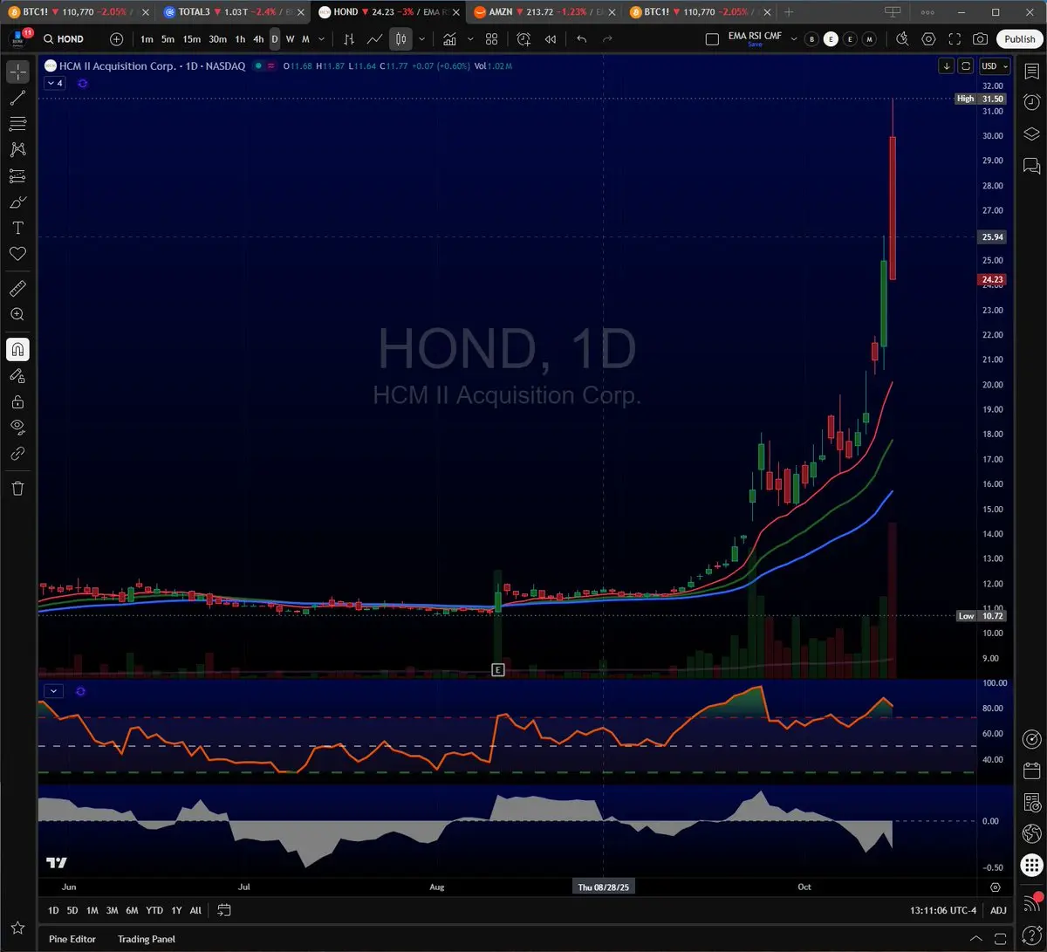Expand the timeframe interval dropdown arrow
Viewport: 1047px width, 952px height.
click(x=322, y=39)
